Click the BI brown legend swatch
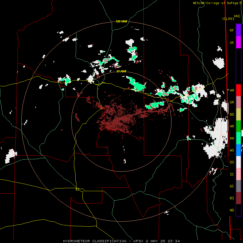The width and height of the screenshot is (243, 243). point(238,198)
